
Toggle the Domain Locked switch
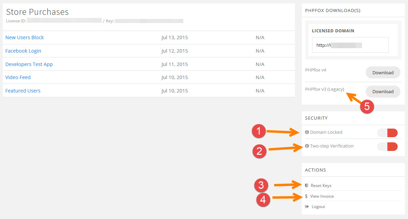tap(387, 133)
